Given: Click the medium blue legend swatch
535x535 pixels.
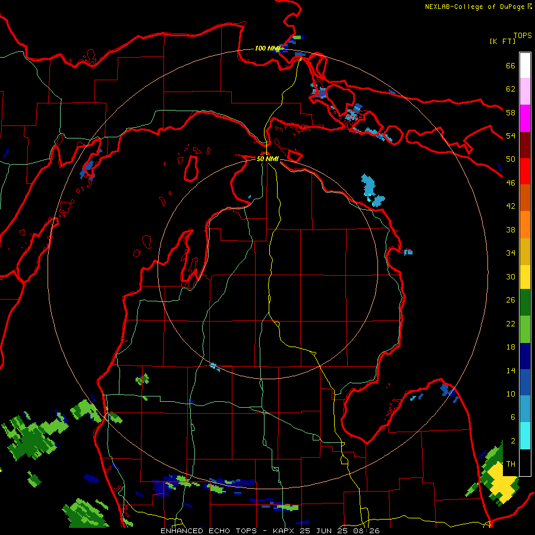Looking at the screenshot, I should pos(525,382).
